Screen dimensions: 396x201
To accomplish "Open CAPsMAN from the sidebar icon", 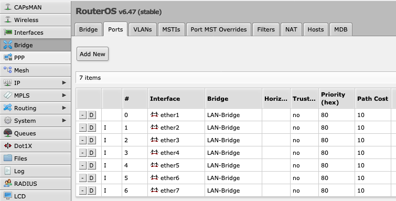I will tap(8, 7).
